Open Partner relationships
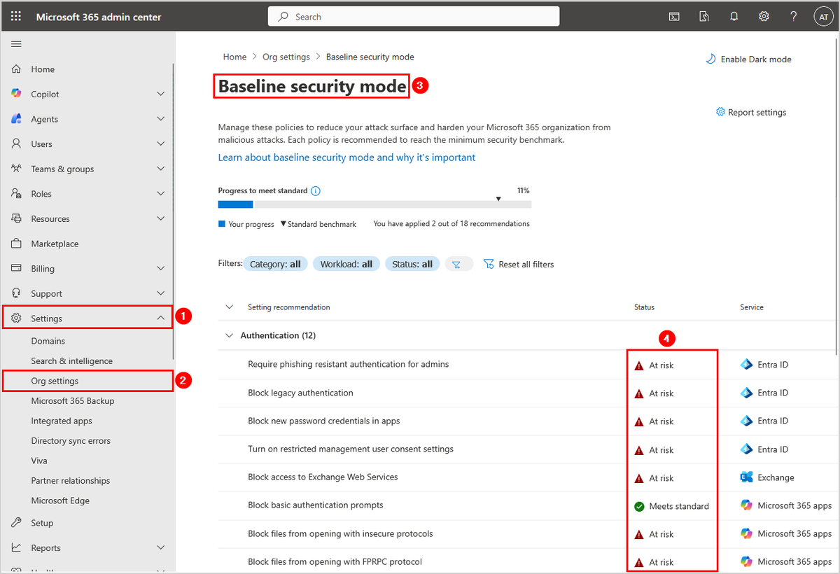840x574 pixels. (x=71, y=481)
